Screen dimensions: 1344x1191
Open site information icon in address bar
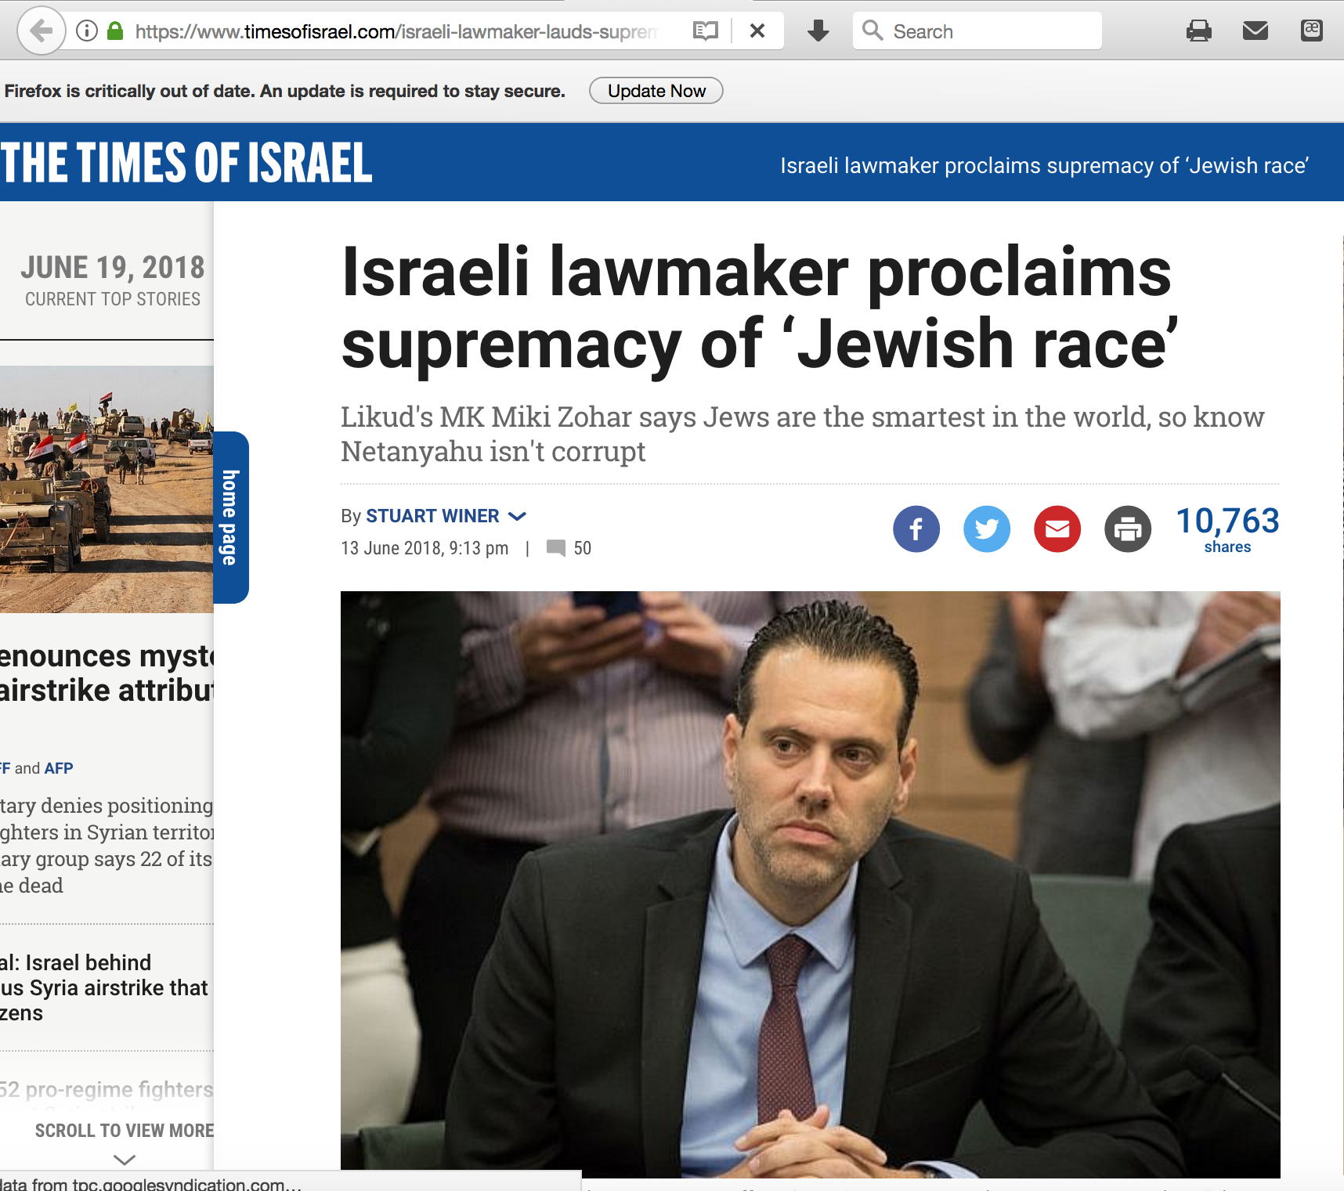click(x=87, y=31)
